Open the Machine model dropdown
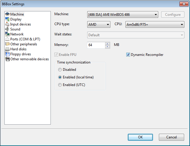The width and height of the screenshot is (190, 146). [x=123, y=15]
